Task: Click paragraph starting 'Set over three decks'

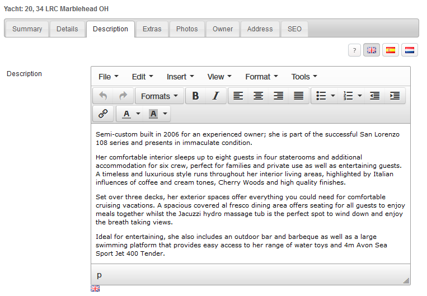Action: coord(250,209)
